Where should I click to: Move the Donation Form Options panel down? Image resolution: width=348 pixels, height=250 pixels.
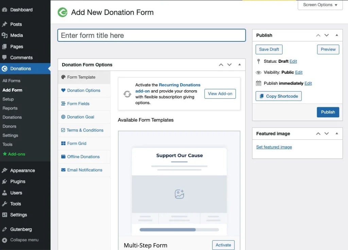coord(229,65)
